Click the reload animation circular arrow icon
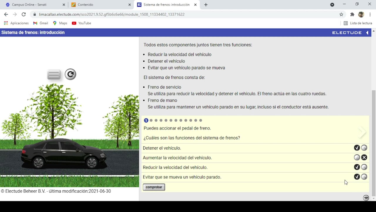Image resolution: width=376 pixels, height=212 pixels. (70, 74)
